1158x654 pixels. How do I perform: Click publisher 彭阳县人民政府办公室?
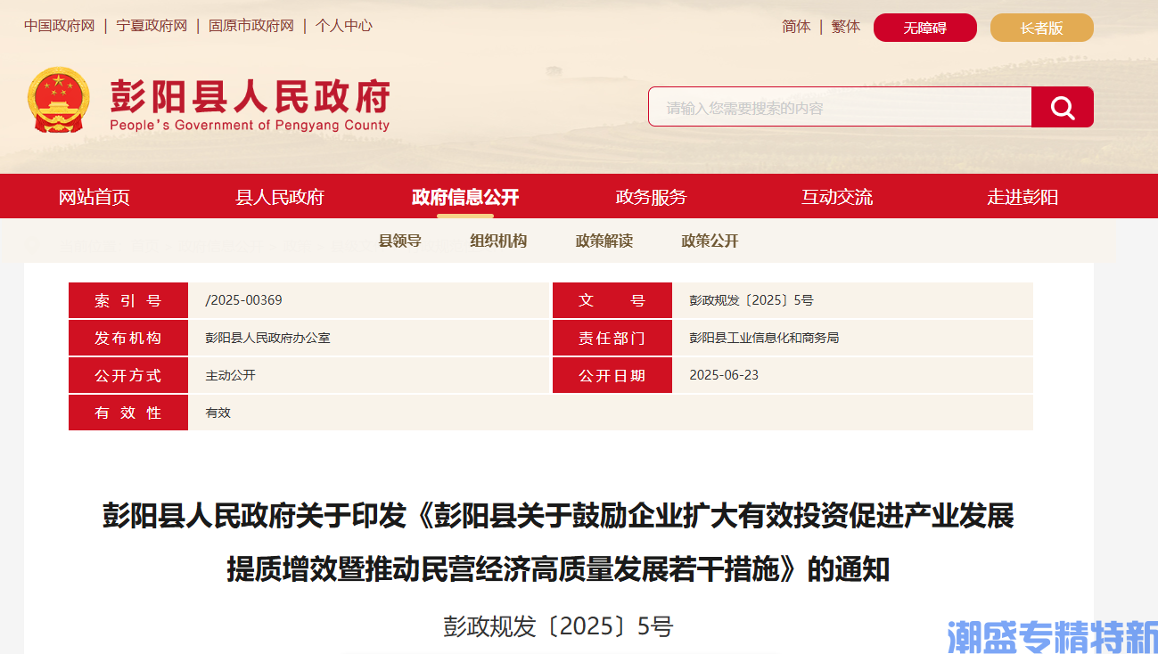267,338
